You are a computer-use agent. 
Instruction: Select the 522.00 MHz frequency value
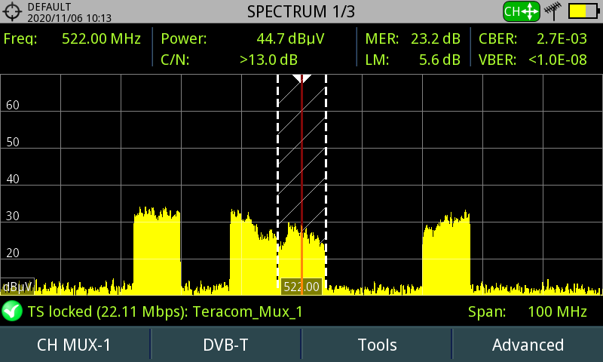pos(101,38)
